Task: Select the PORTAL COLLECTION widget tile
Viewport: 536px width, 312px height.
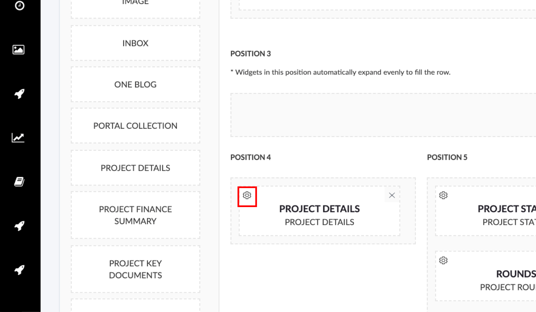Action: [x=135, y=126]
